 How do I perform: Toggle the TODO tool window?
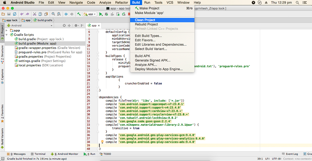(105, 154)
